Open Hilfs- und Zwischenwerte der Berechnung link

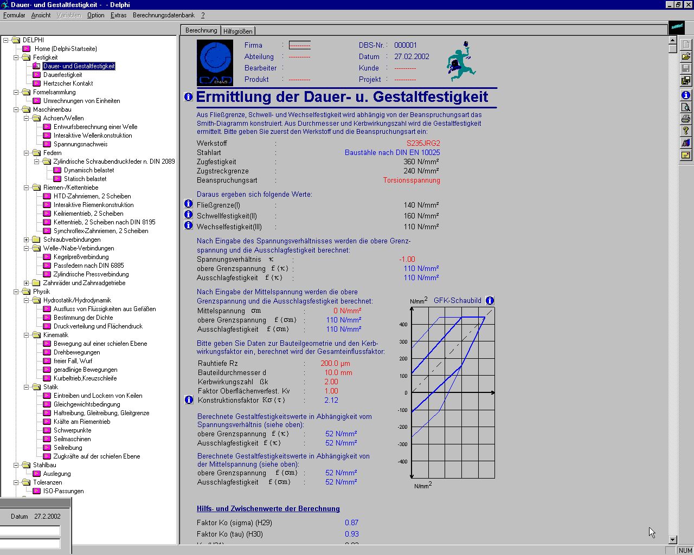268,508
